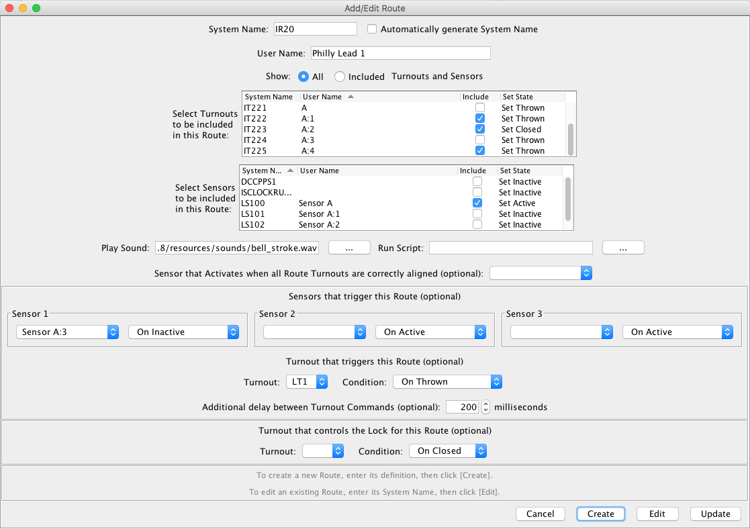The image size is (750, 529).
Task: Click the User Name column sort arrow
Action: pyautogui.click(x=351, y=97)
